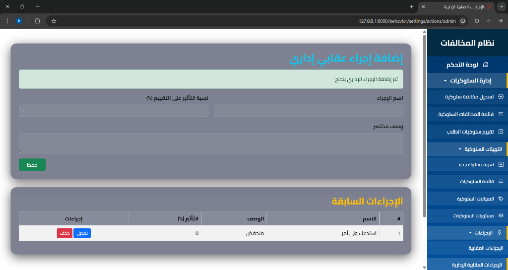
Task: Click the list icon of قائمة السلوكيات
Action: (501, 181)
